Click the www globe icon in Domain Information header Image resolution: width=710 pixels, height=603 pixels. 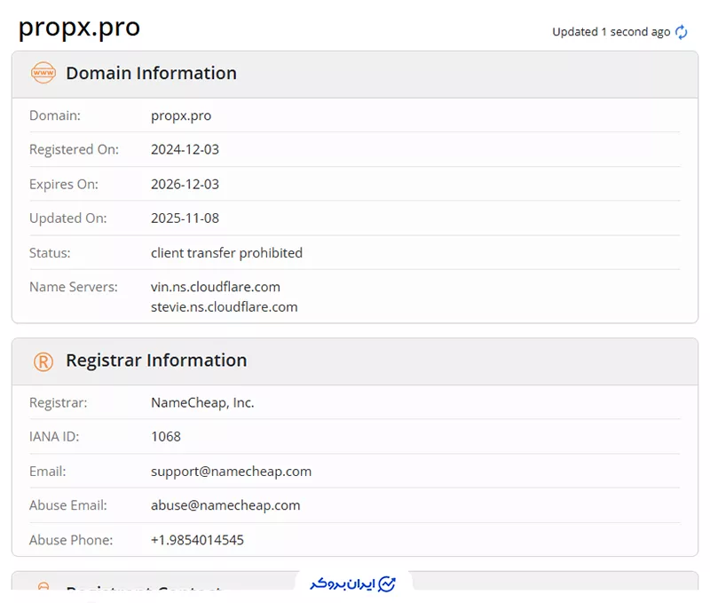[x=43, y=73]
